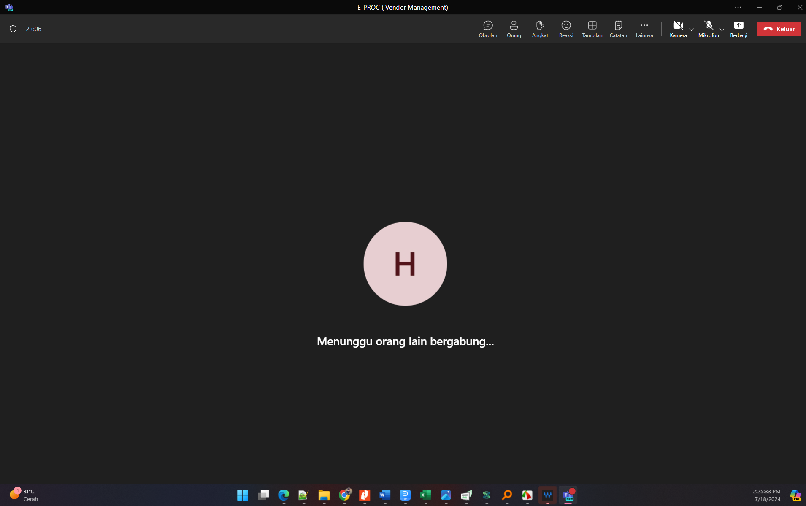806x506 pixels.
Task: Open the taskbar clock and date
Action: [x=767, y=495]
